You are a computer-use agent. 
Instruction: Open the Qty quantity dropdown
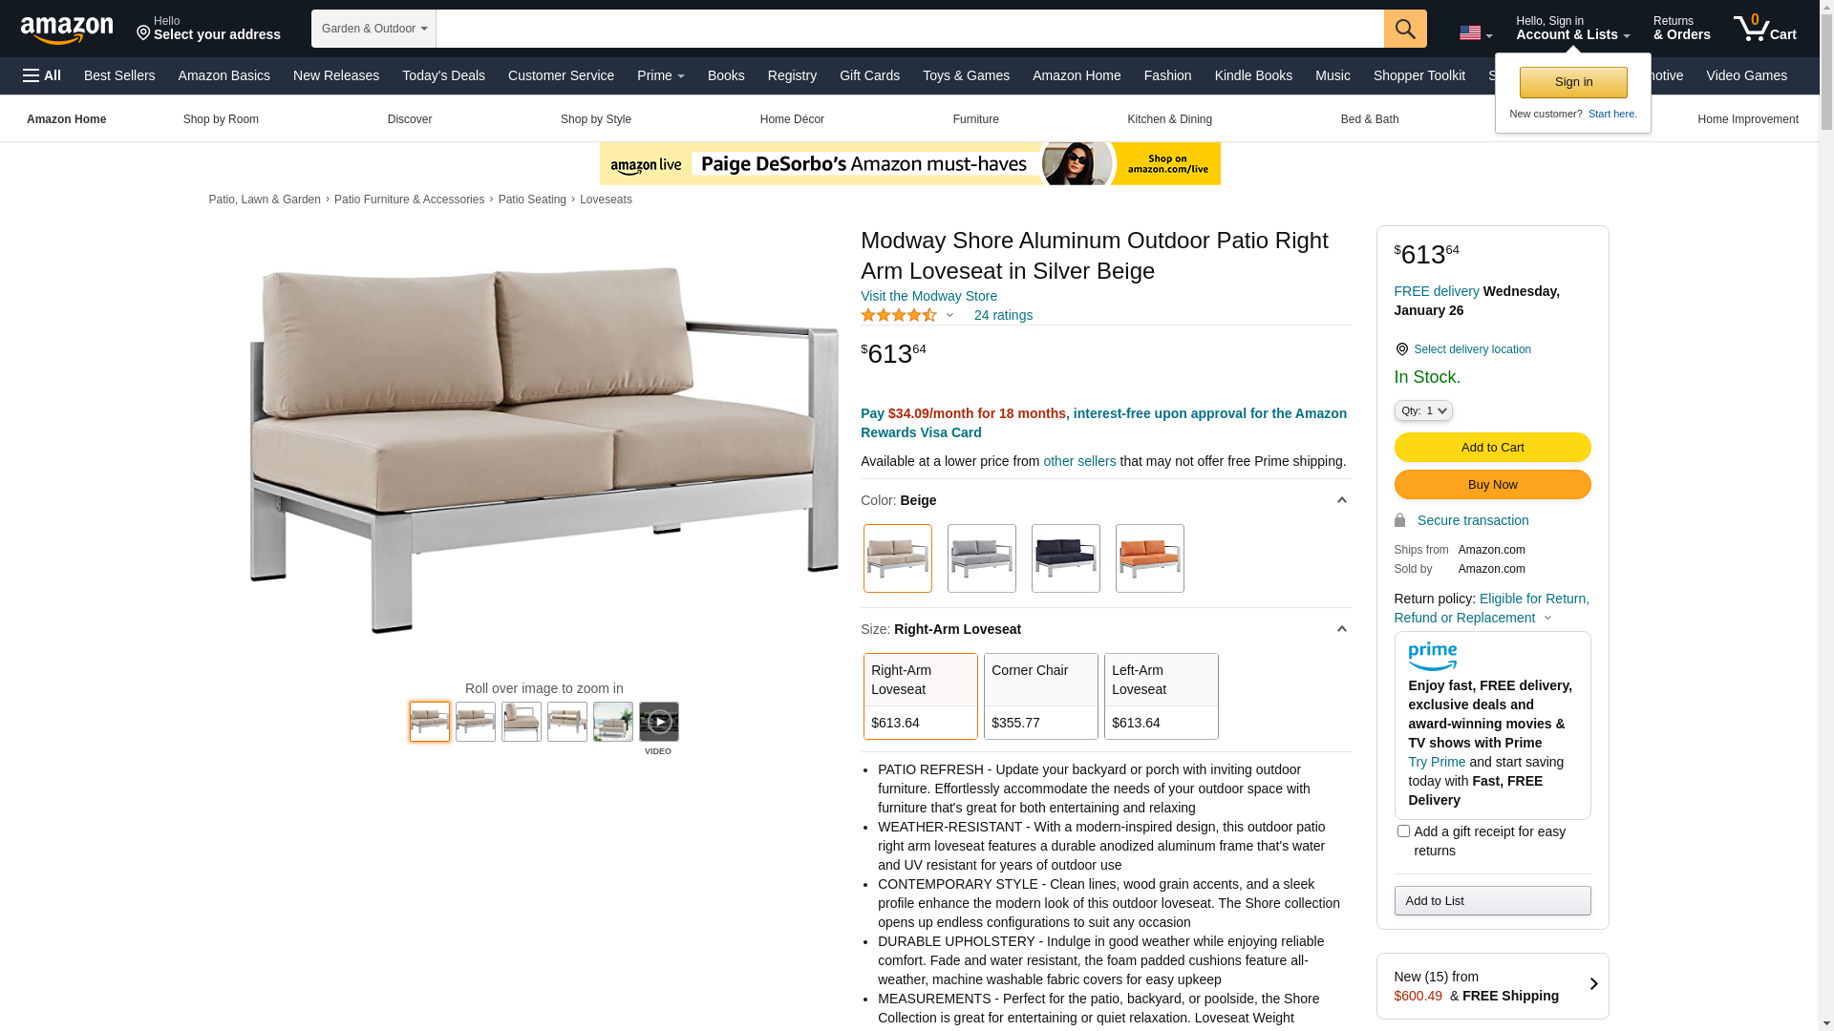point(1423,410)
